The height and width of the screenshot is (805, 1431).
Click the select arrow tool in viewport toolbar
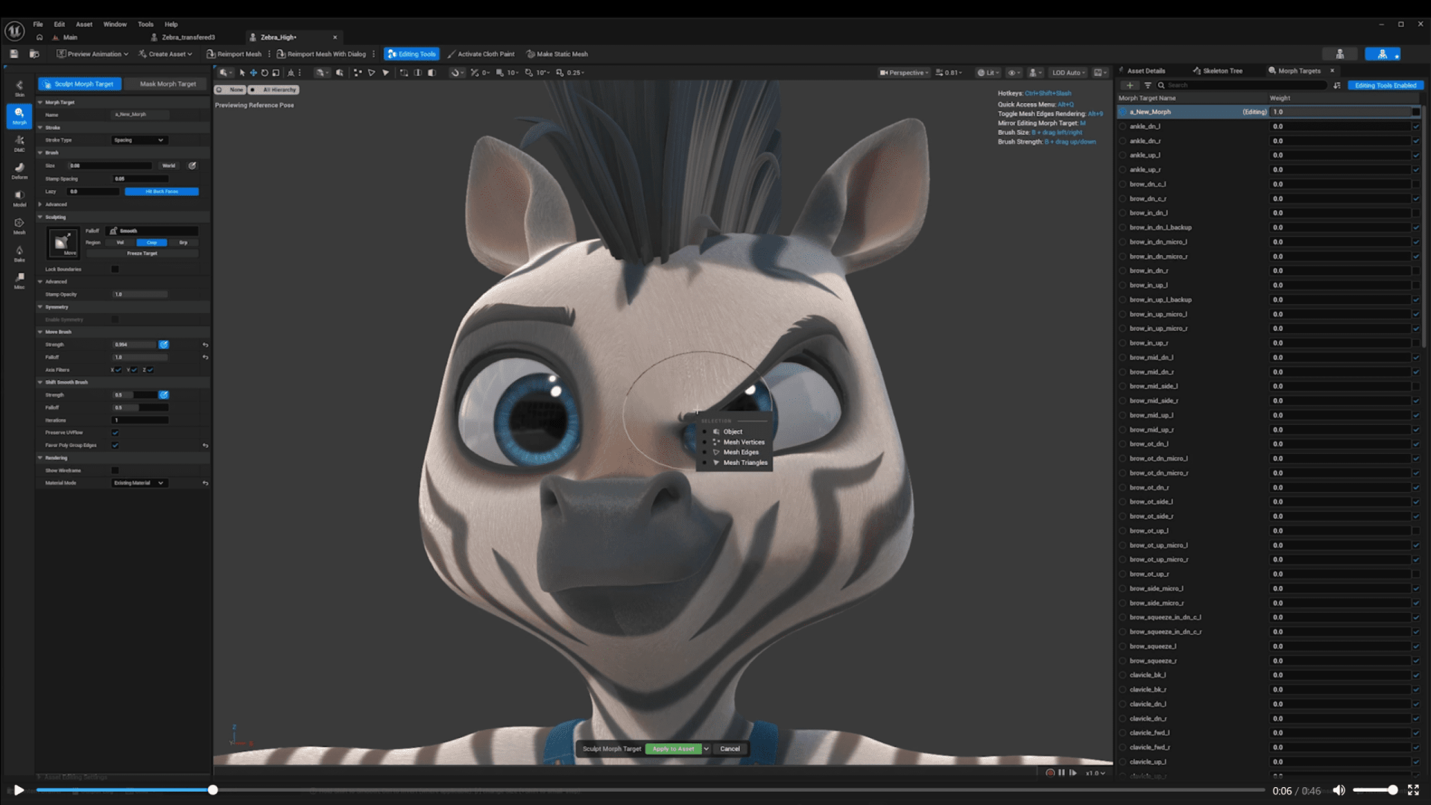coord(242,72)
